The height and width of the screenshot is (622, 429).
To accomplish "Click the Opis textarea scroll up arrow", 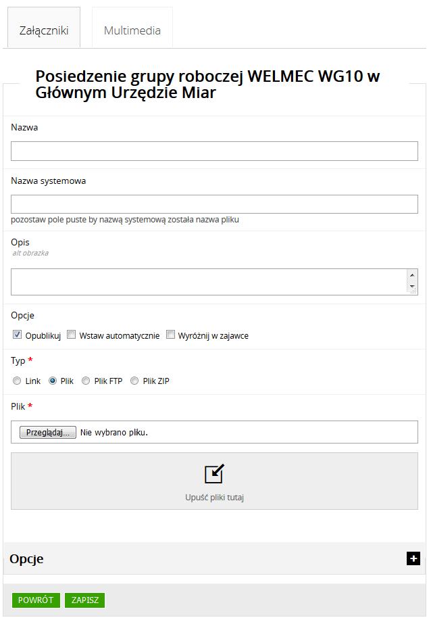I will coord(412,275).
